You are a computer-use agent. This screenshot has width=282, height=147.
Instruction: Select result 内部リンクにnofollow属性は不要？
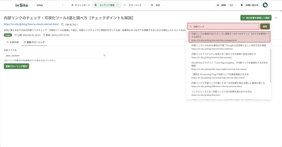pos(228,47)
